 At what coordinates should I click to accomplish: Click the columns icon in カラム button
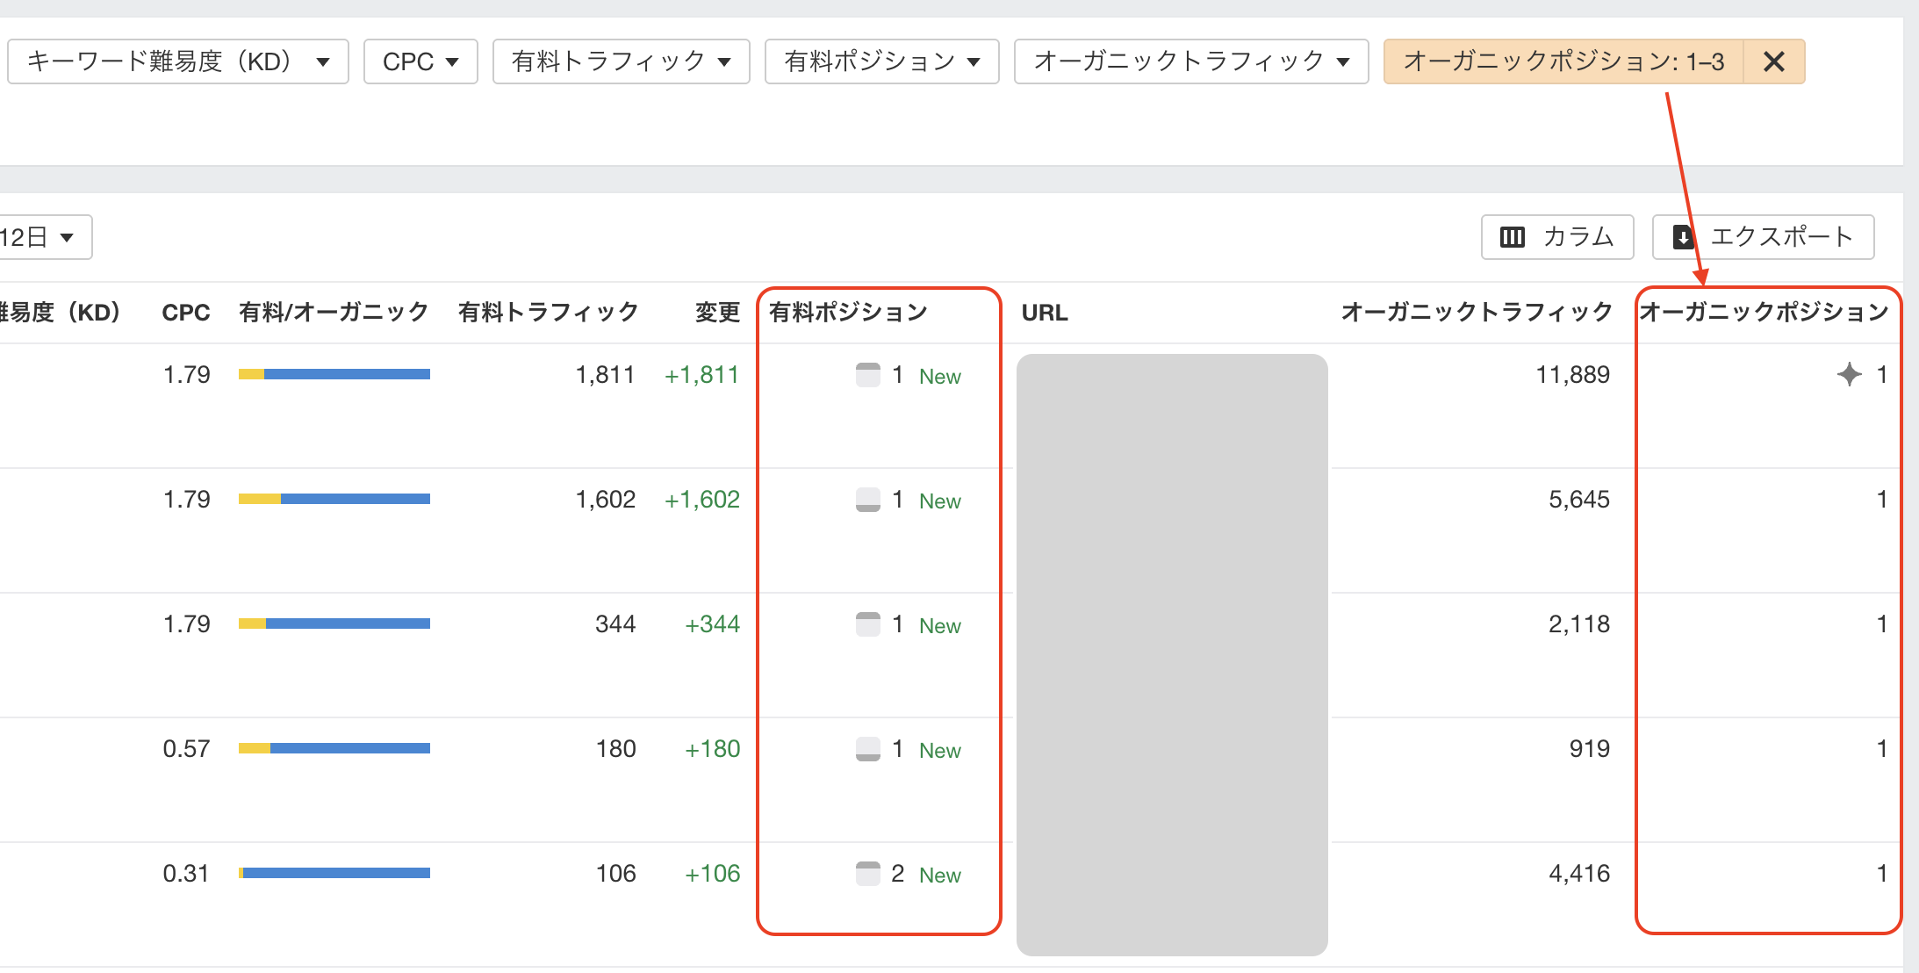[1512, 237]
